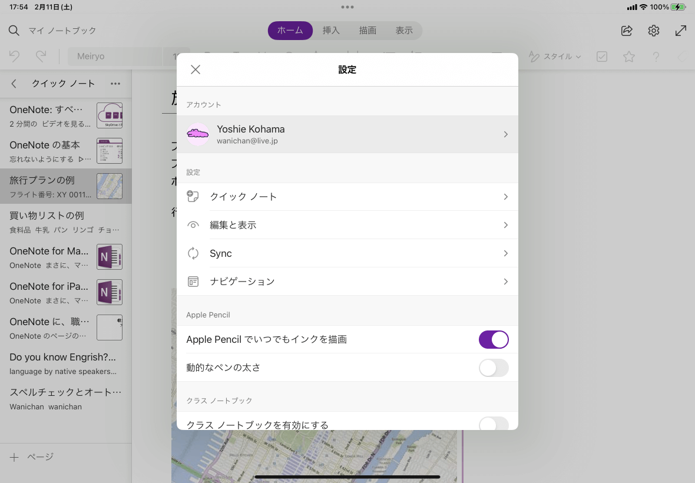Image resolution: width=695 pixels, height=483 pixels.
Task: Select the 旅行プランの例 page
Action: point(65,186)
